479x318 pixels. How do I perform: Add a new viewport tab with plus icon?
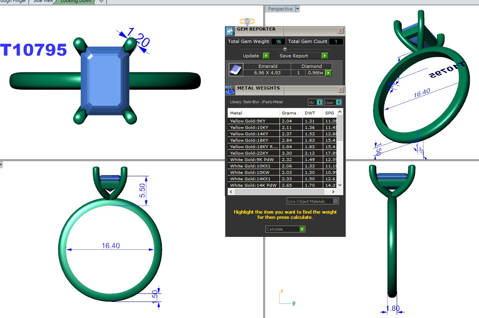pyautogui.click(x=101, y=2)
